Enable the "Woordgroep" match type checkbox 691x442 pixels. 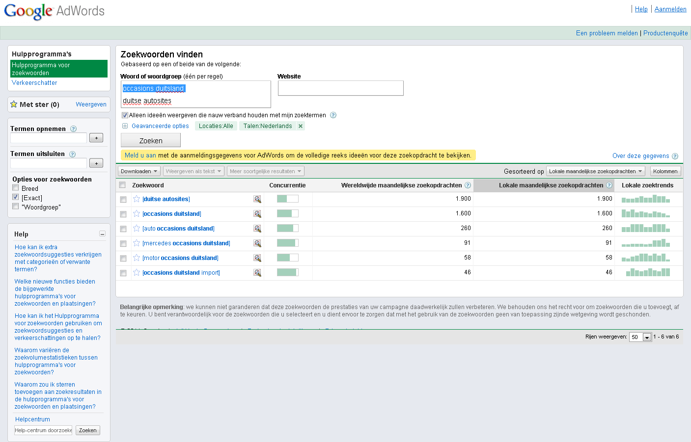(x=16, y=207)
